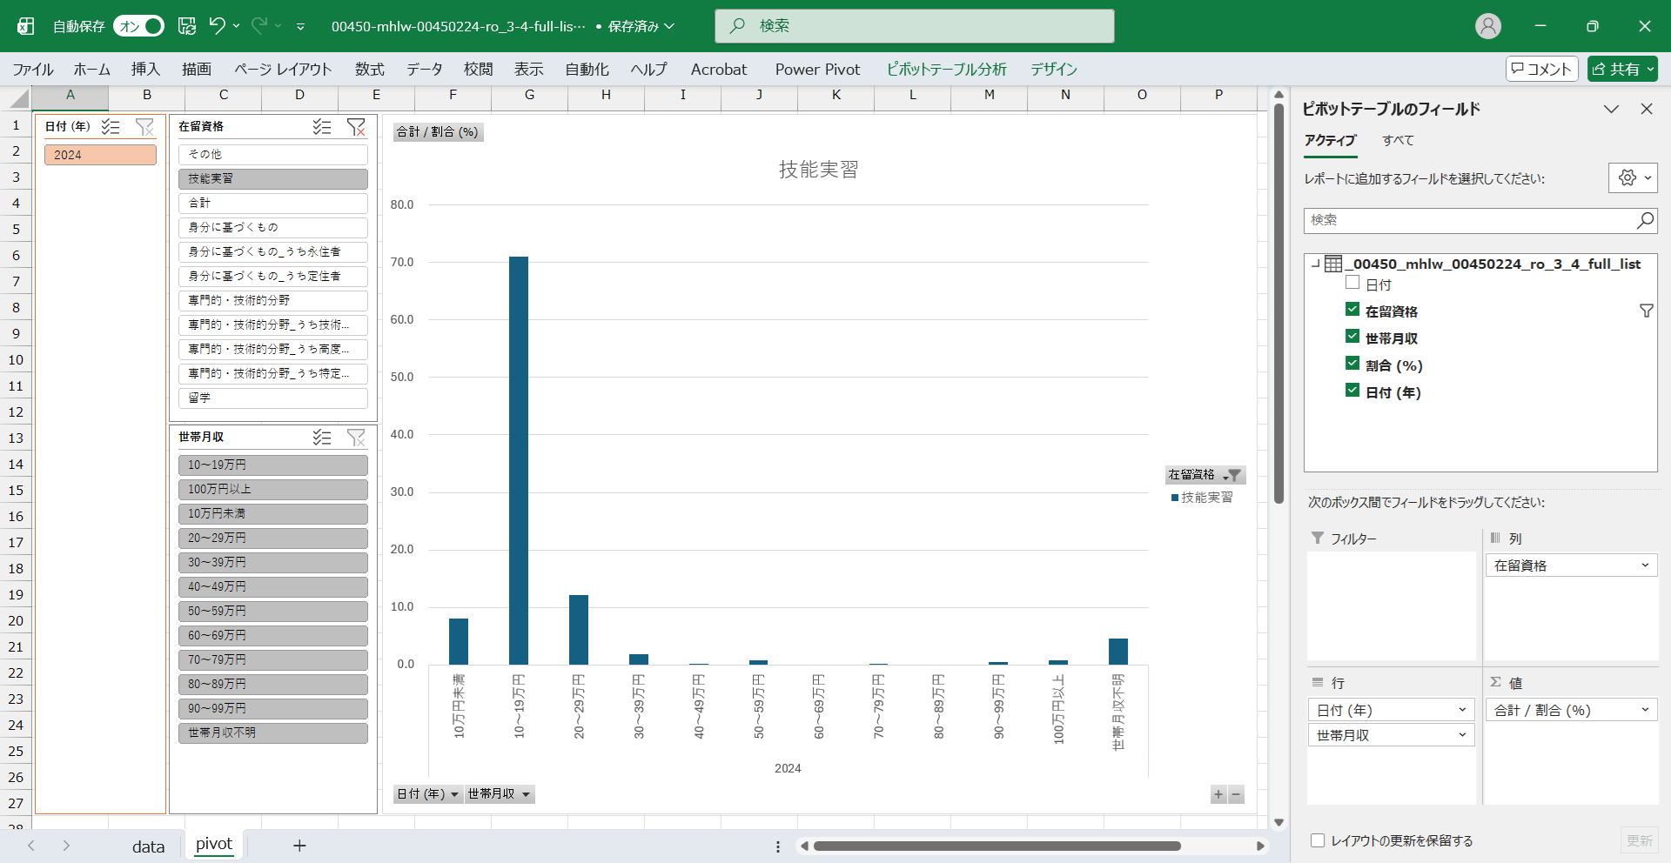Toggle multi-select on 日付 (年) slicer
The image size is (1671, 863).
pyautogui.click(x=111, y=127)
